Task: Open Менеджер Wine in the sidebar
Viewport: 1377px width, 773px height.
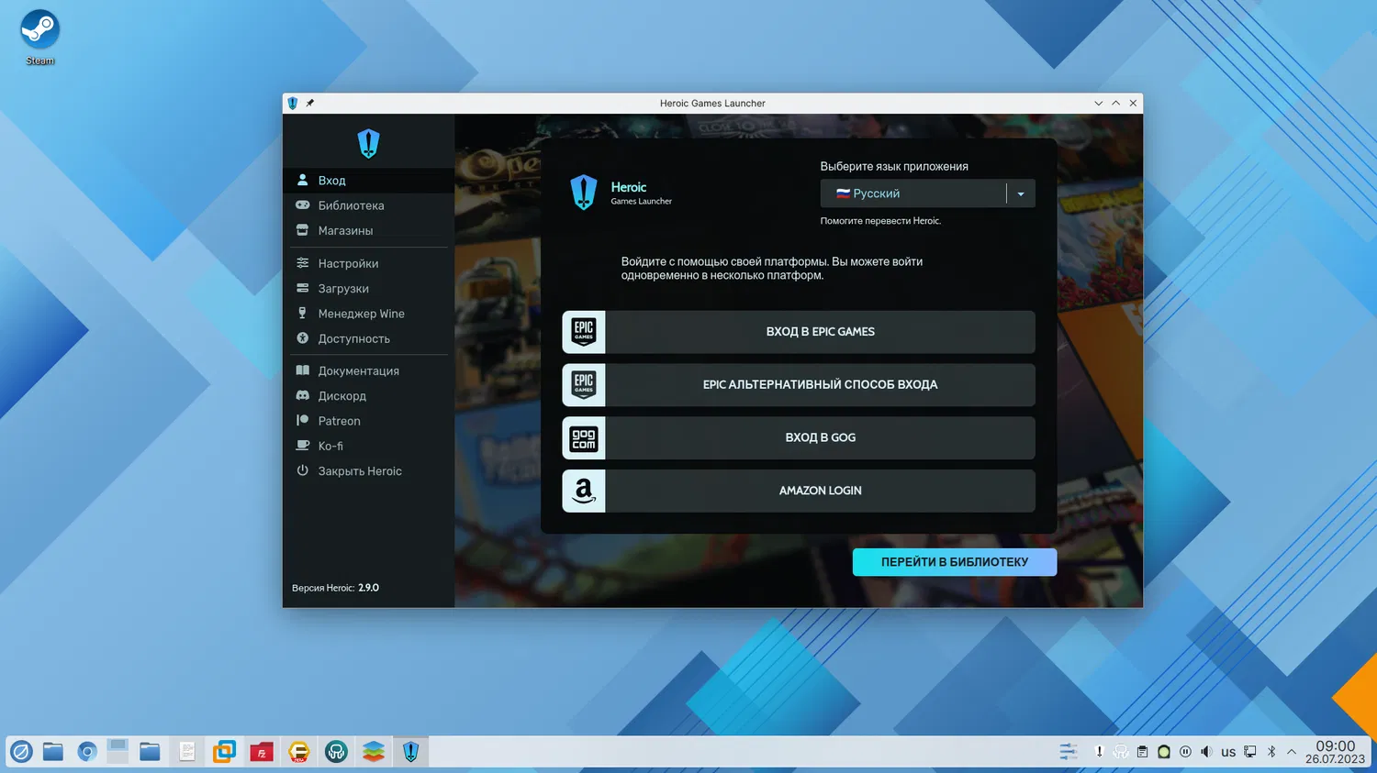Action: click(x=368, y=314)
